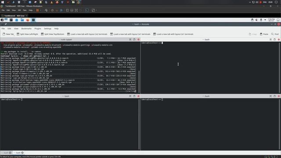Click into the bottom-left bash terminal
This screenshot has width=281, height=158.
point(69,124)
